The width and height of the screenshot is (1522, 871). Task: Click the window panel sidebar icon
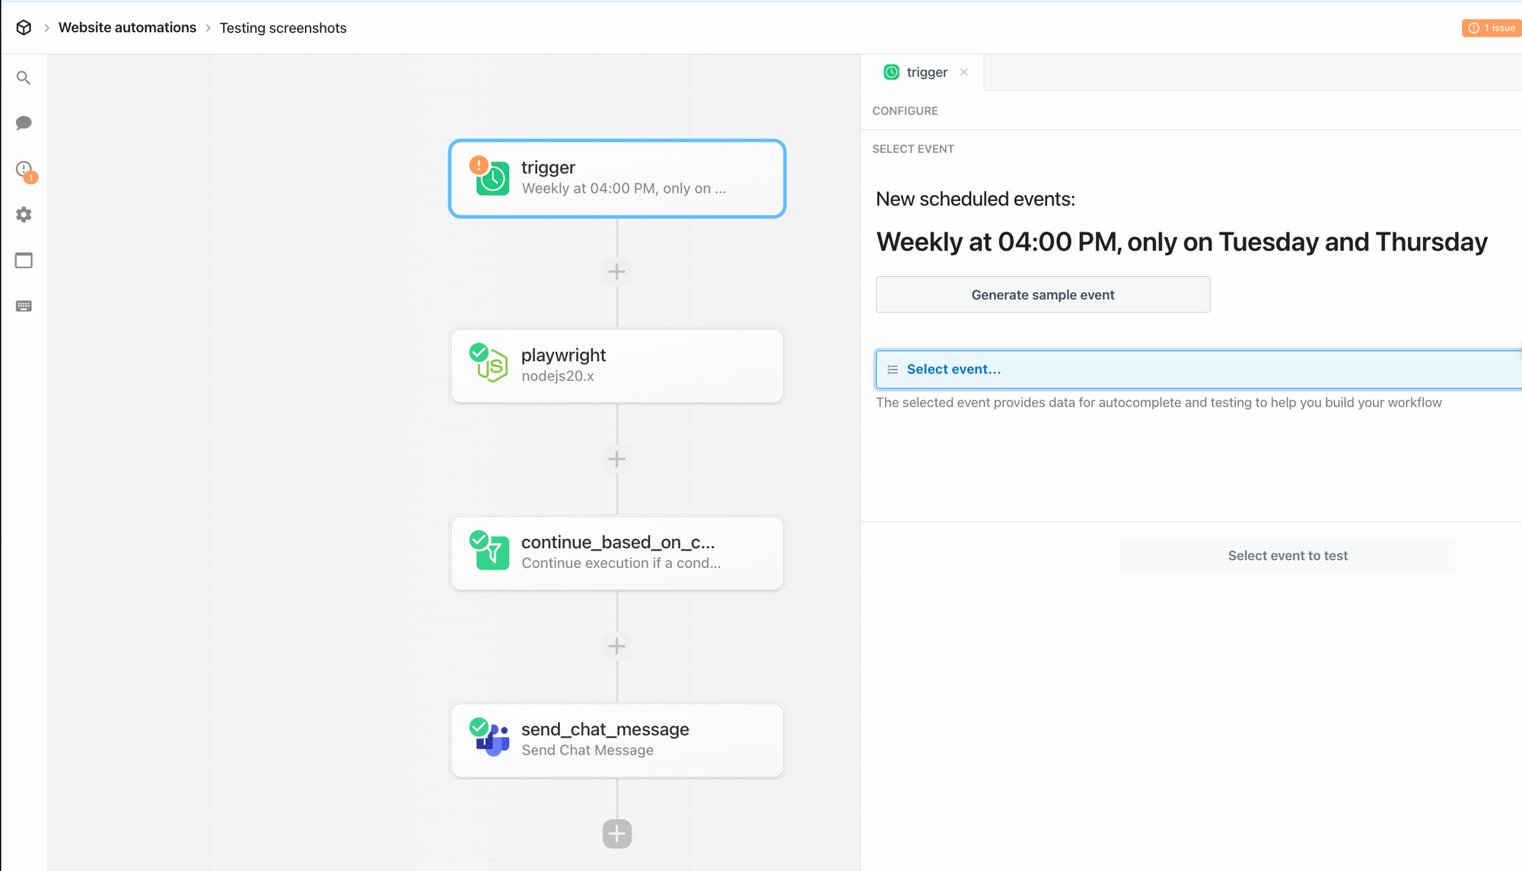coord(24,260)
